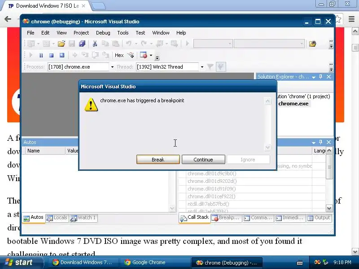Image resolution: width=359 pixels, height=269 pixels.
Task: Click the Break All pause icon
Action: (x=41, y=55)
